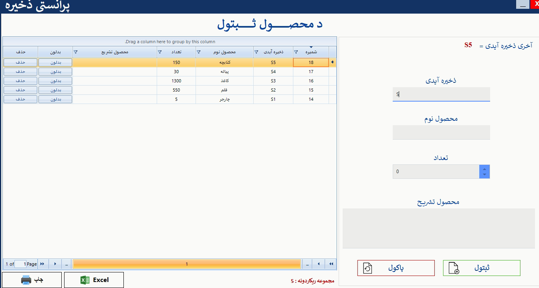Open filter for محصول تشریح column

coord(76,52)
